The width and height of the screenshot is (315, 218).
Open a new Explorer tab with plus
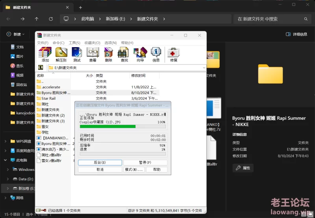pyautogui.click(x=80, y=7)
